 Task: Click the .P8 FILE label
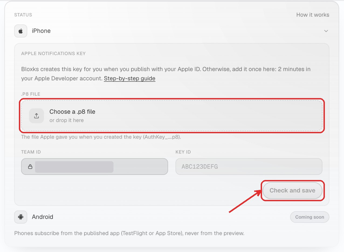point(30,94)
